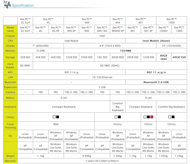Click the 1.33kg weight cell
190x164 pixels.
pyautogui.click(x=179, y=156)
